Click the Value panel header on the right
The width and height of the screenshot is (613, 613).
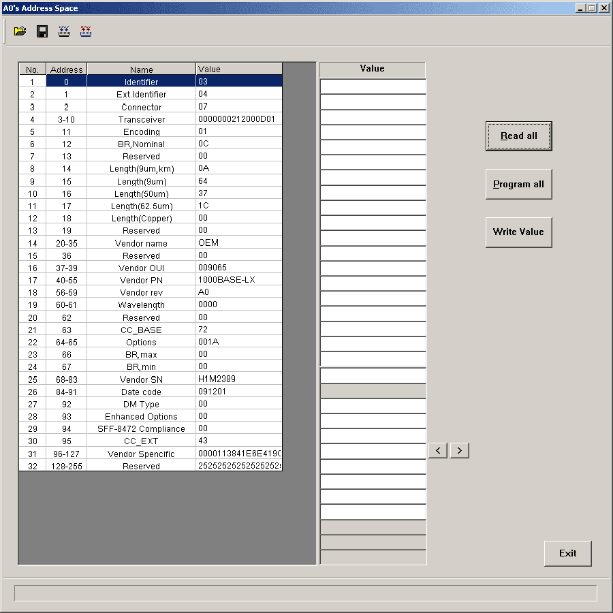pos(372,69)
